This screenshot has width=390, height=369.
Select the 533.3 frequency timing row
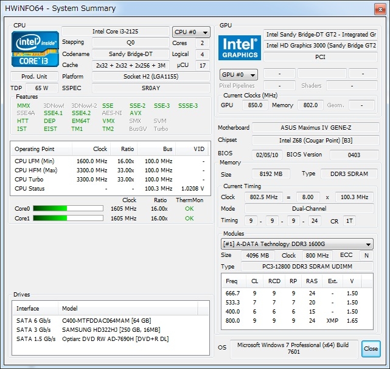click(x=297, y=303)
